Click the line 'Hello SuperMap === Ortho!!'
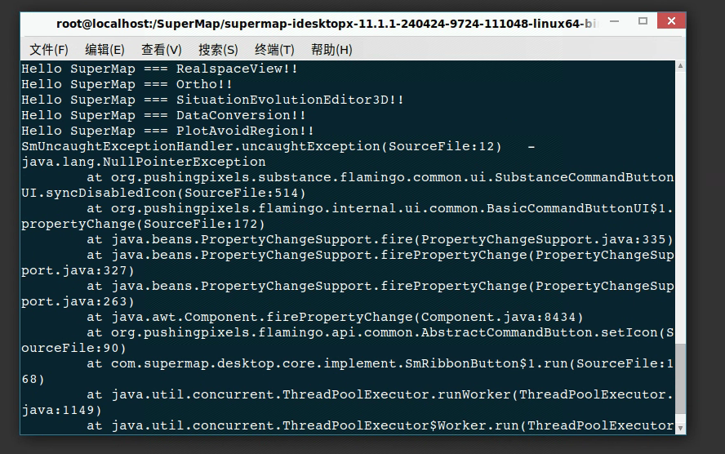Image resolution: width=725 pixels, height=454 pixels. [127, 85]
